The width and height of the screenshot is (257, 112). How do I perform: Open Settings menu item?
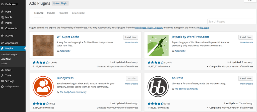[x=13, y=81]
